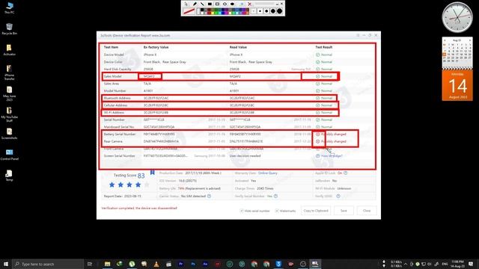Image resolution: width=479 pixels, height=269 pixels.
Task: Click the analog clock desktop gadget
Action: point(457,17)
